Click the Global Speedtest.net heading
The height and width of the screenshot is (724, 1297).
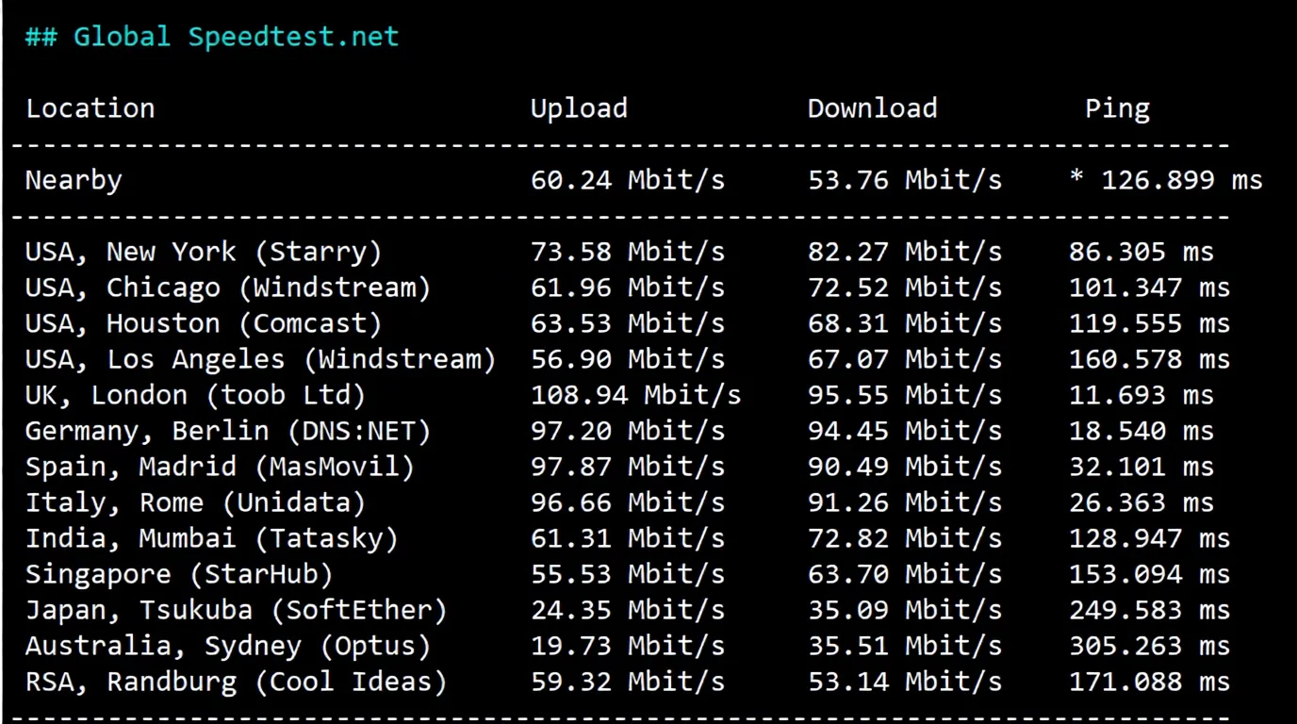pos(211,36)
